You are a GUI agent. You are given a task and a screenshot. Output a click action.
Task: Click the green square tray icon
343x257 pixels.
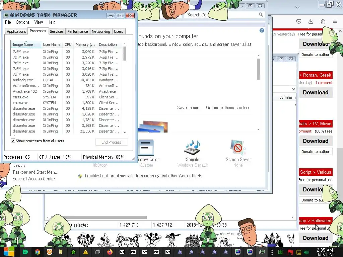(x=280, y=252)
